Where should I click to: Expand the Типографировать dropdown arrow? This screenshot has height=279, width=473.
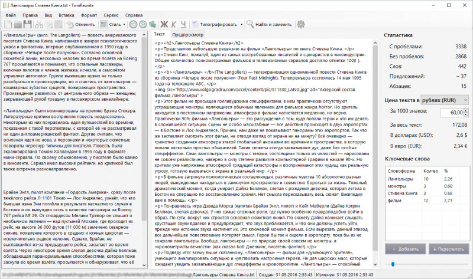[x=241, y=24]
